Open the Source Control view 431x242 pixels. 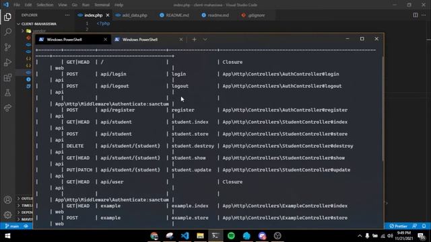tap(7, 47)
